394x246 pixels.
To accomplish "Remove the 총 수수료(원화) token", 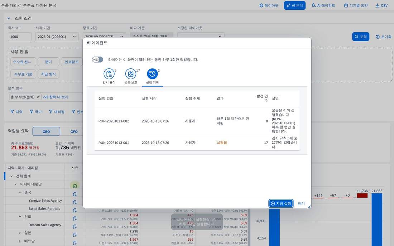I will click(x=38, y=97).
